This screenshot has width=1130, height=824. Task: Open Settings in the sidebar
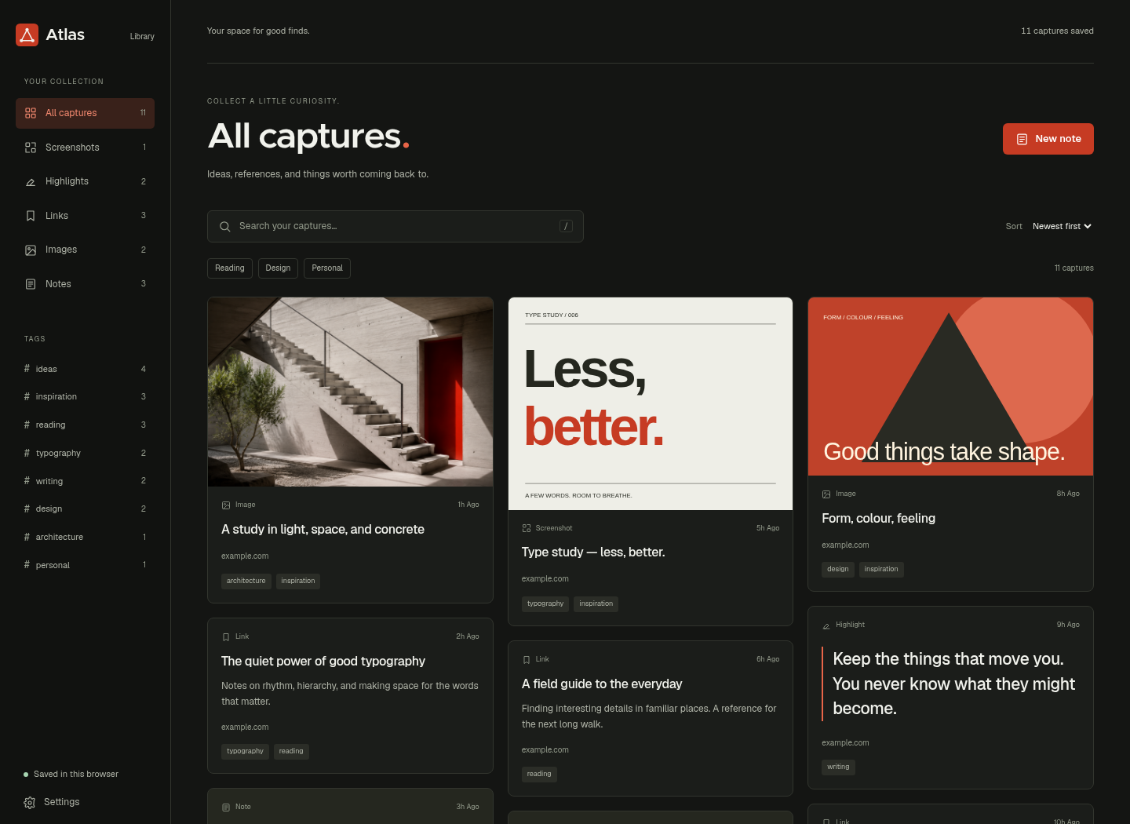click(x=85, y=802)
